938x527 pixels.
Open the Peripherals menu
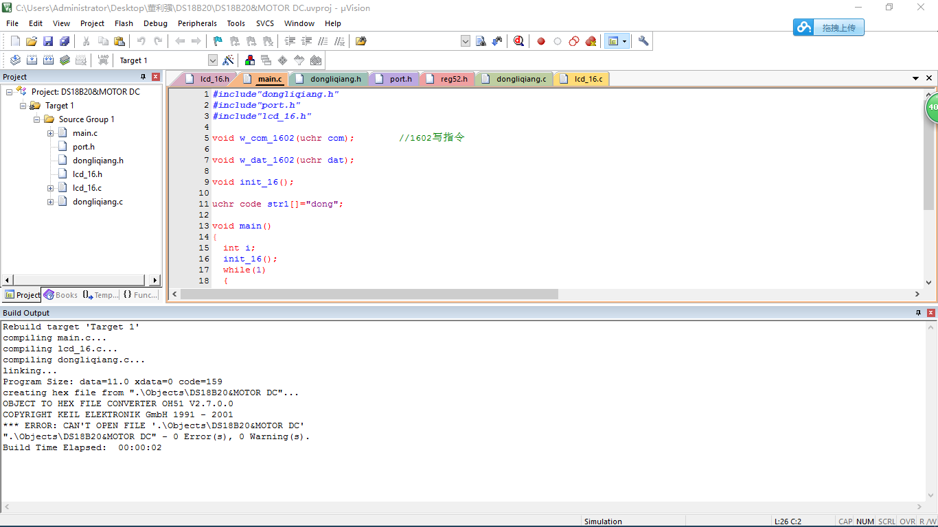[x=197, y=23]
